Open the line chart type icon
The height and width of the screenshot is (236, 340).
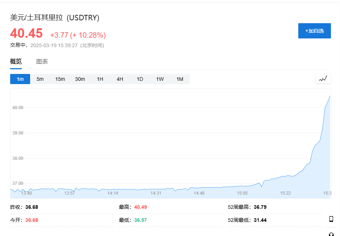click(x=323, y=79)
